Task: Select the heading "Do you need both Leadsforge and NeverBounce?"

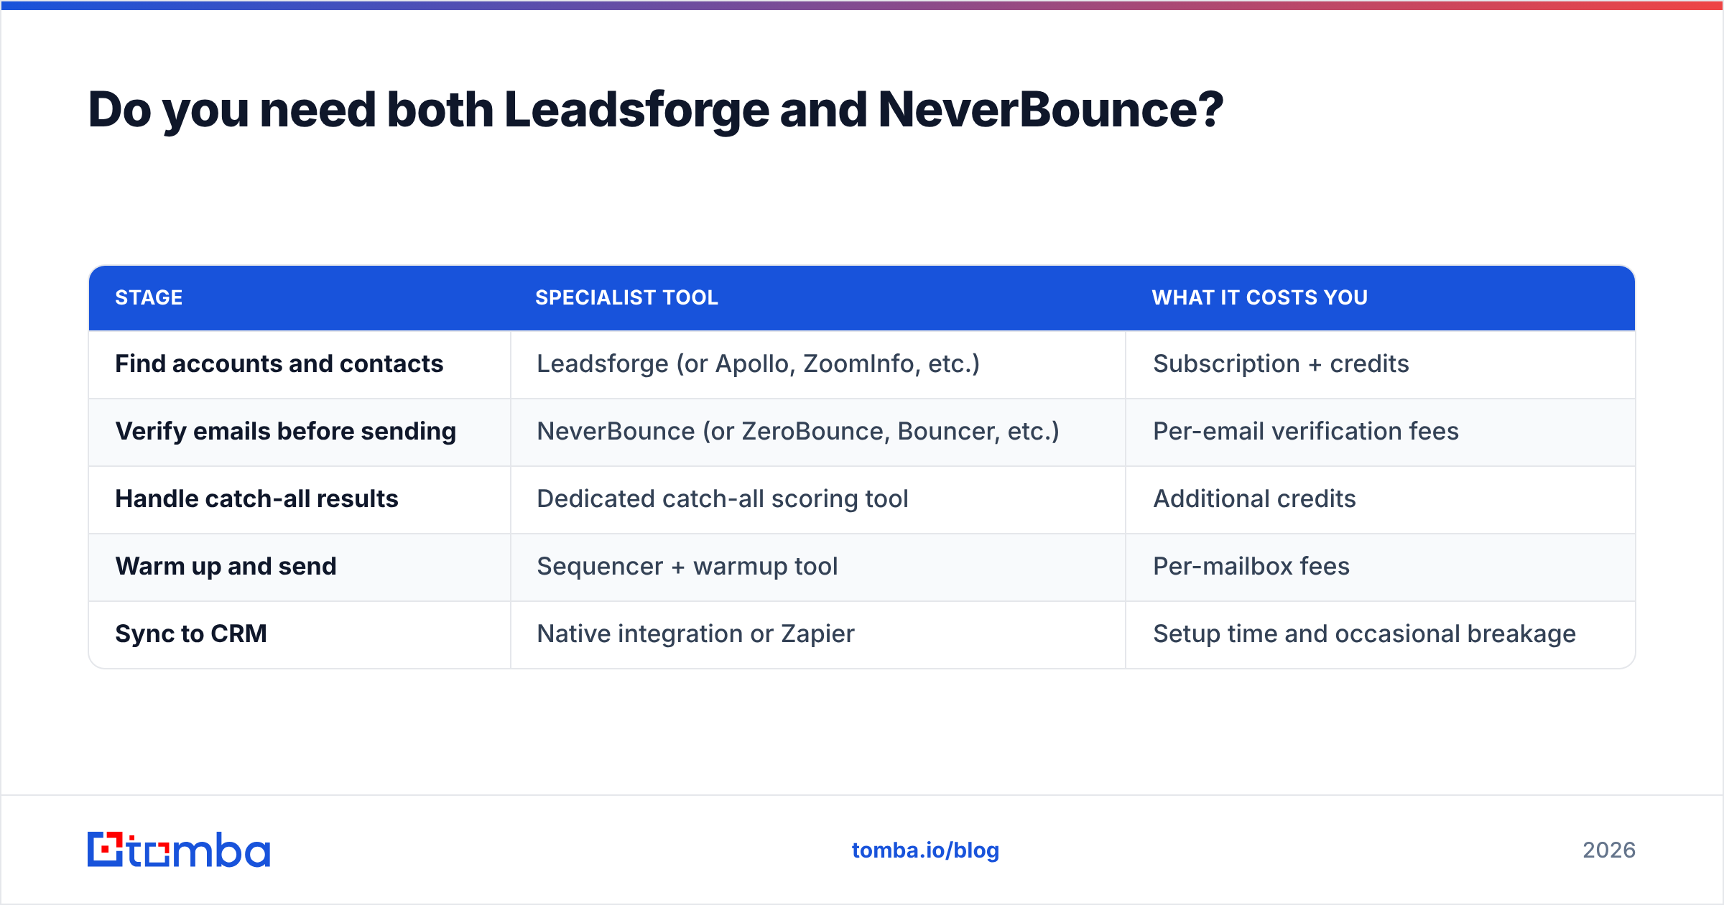Action: coord(655,110)
